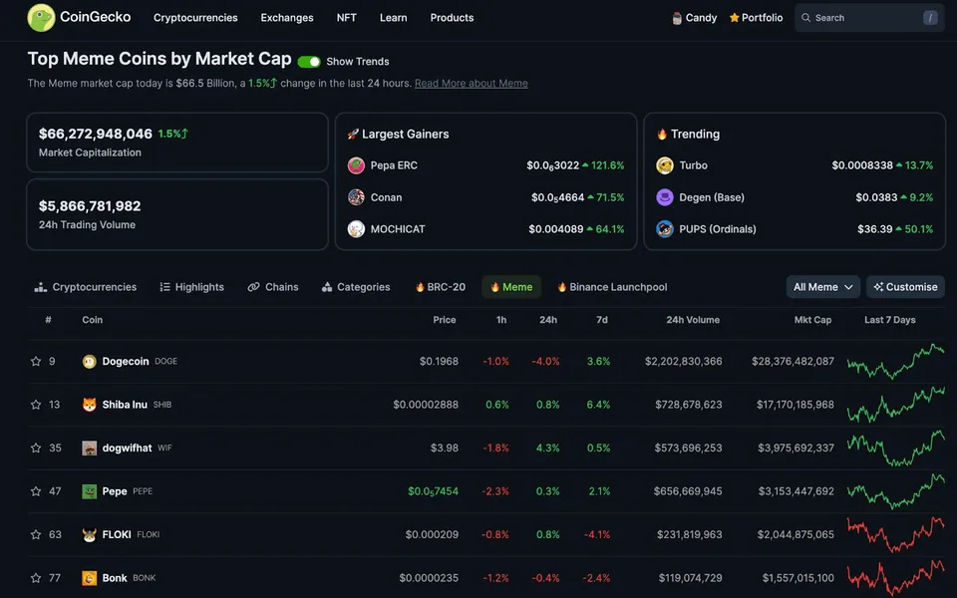Click the Customise button
The width and height of the screenshot is (957, 598).
pyautogui.click(x=906, y=287)
